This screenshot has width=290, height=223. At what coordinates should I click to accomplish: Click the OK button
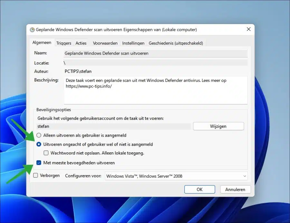pos(199,190)
